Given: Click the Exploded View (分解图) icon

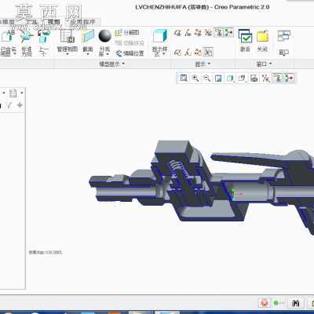Looking at the screenshot, I should coord(119,33).
